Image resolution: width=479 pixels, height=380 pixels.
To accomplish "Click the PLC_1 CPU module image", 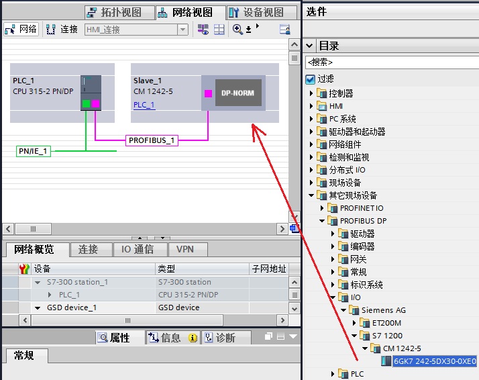I will (x=91, y=93).
